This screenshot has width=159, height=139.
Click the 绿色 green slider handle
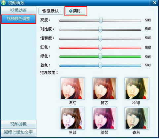pos(100,56)
